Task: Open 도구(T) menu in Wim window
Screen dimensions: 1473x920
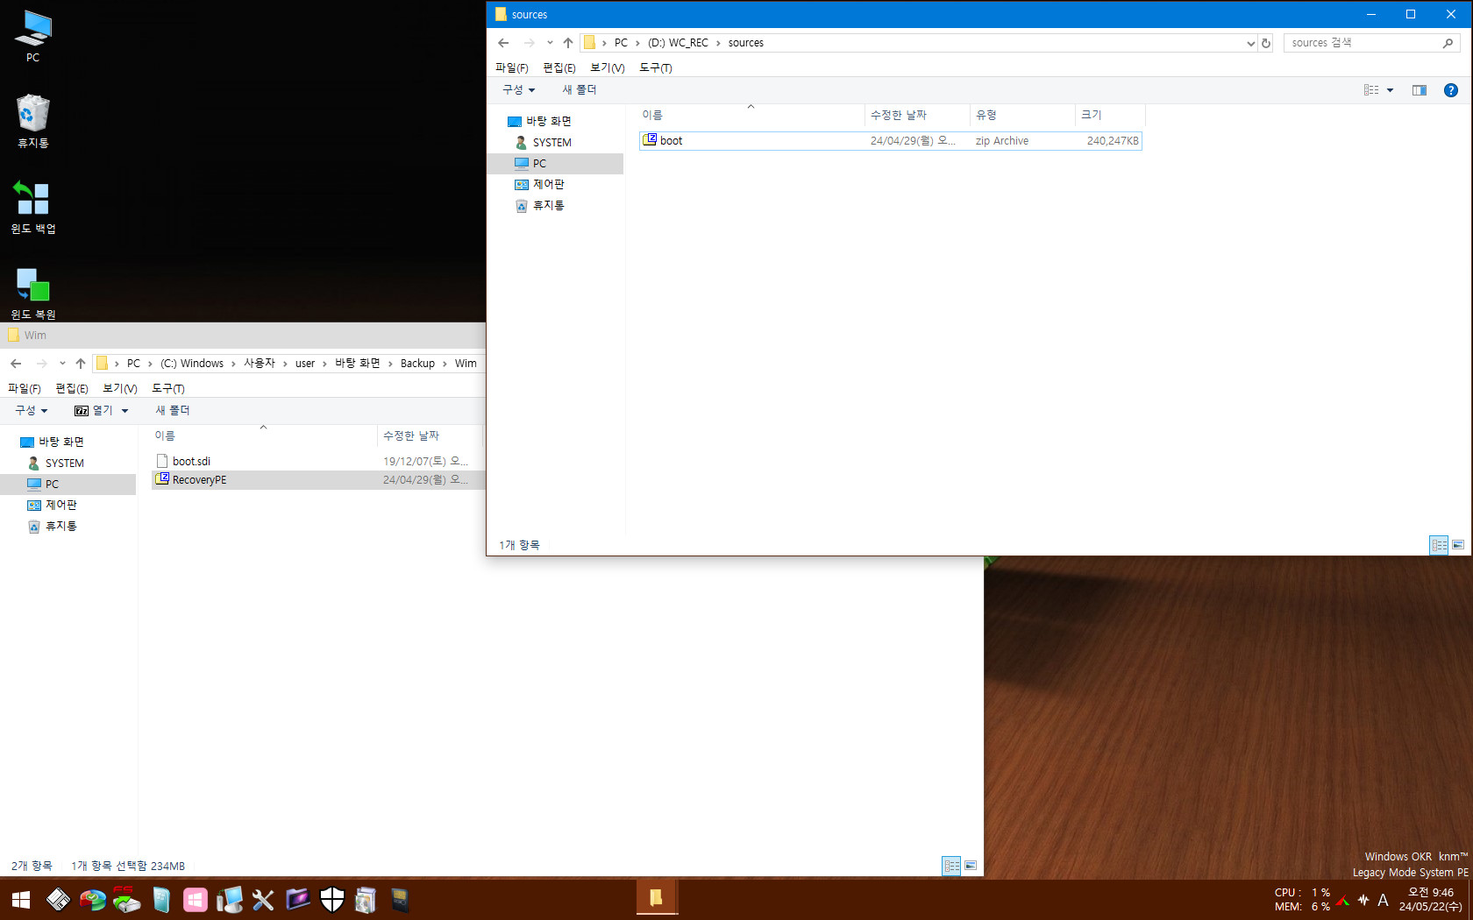Action: (x=168, y=388)
